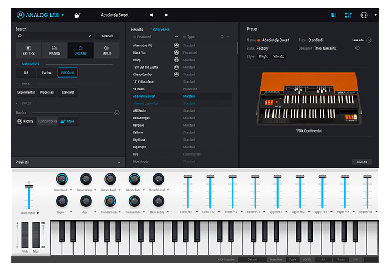The image size is (390, 271).
Task: Select the Multi category tab
Action: (x=106, y=50)
